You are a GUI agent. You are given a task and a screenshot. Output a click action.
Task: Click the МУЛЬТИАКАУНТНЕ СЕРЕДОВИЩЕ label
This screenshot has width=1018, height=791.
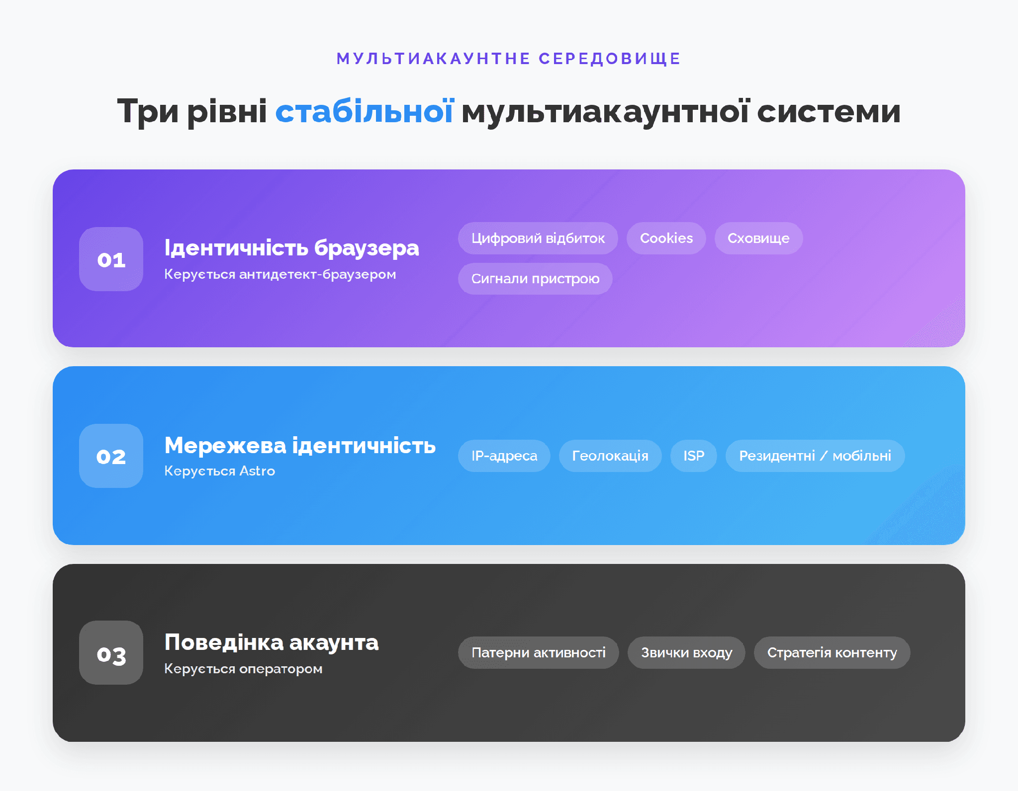(509, 59)
